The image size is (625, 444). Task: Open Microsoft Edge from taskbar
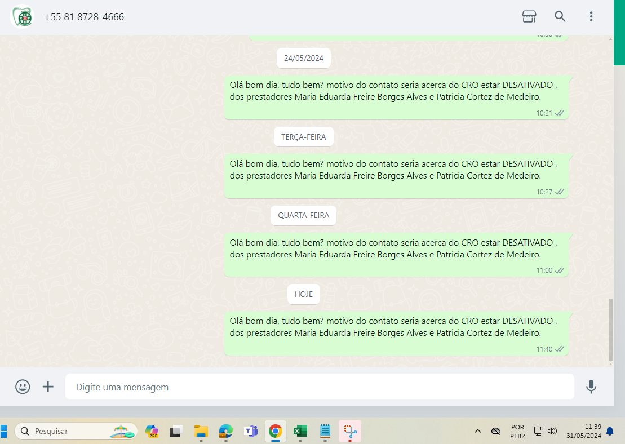225,431
